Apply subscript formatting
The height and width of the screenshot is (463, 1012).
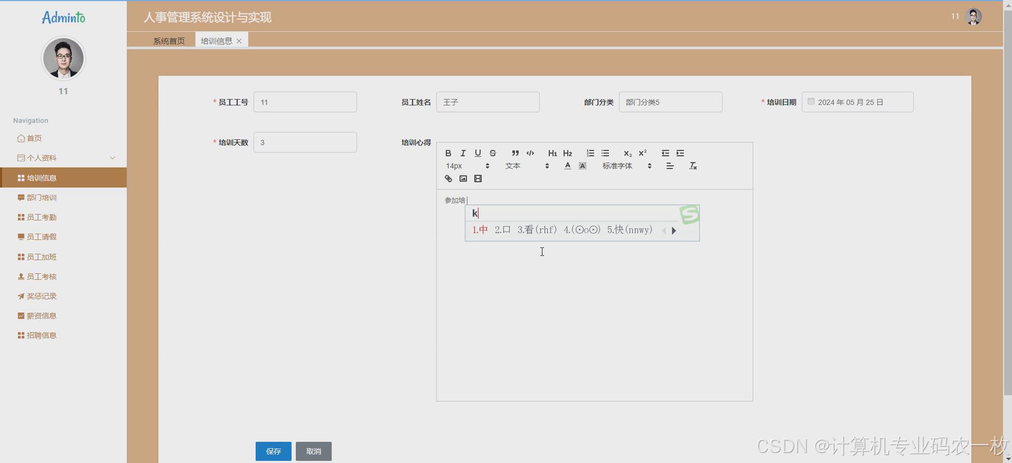(x=627, y=153)
